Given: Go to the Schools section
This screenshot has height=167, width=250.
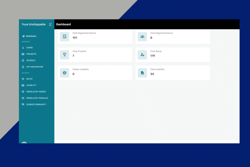Looking at the screenshot, I should pos(31,60).
